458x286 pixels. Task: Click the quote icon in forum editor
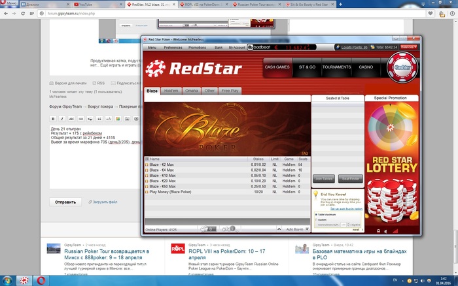point(99,119)
